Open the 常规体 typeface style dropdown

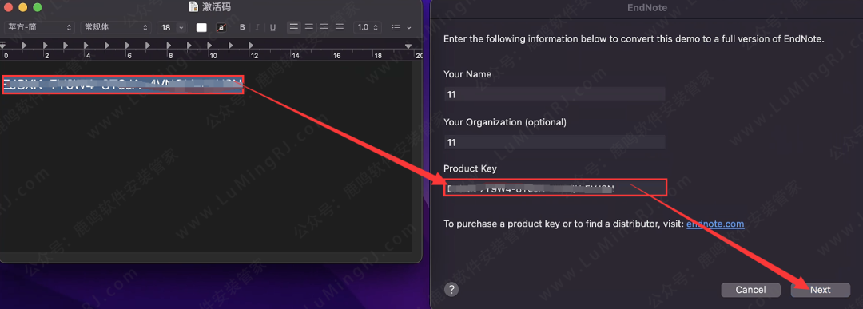coord(116,27)
